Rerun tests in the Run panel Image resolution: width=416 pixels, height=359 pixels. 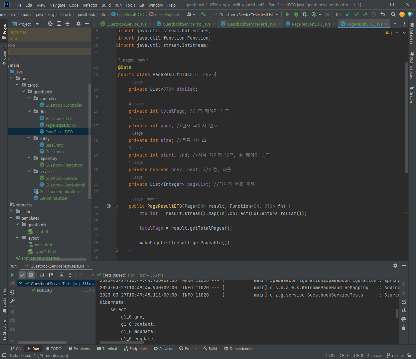(x=12, y=275)
